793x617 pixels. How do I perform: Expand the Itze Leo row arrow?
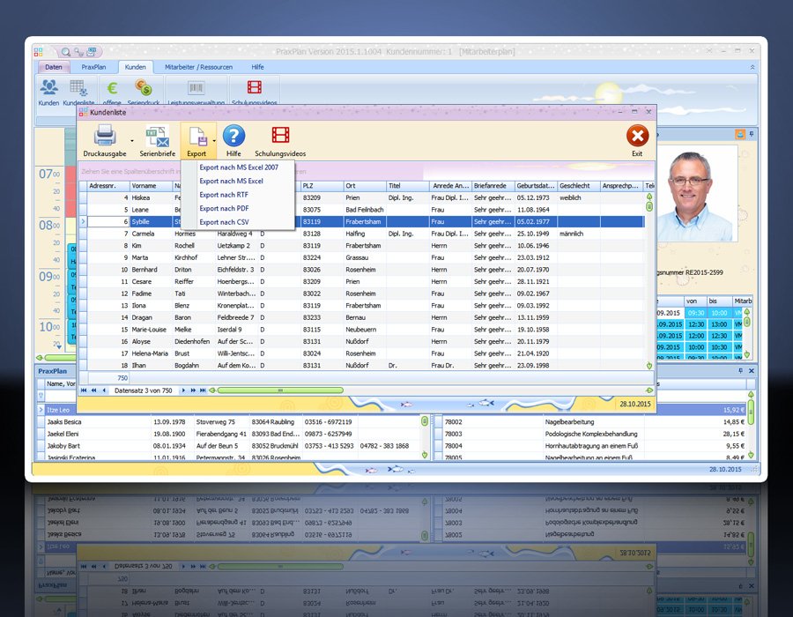point(41,410)
